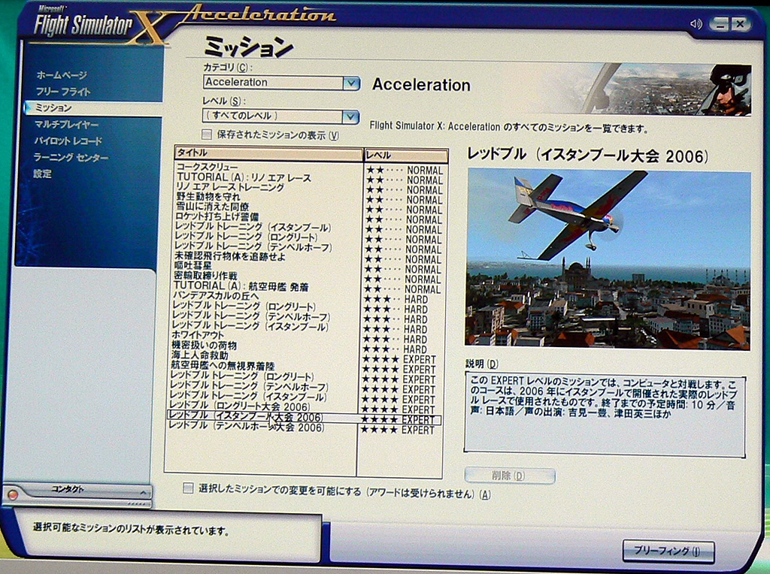
Task: Select mission TUTORIAL (A): リノ エア レース
Action: click(244, 177)
